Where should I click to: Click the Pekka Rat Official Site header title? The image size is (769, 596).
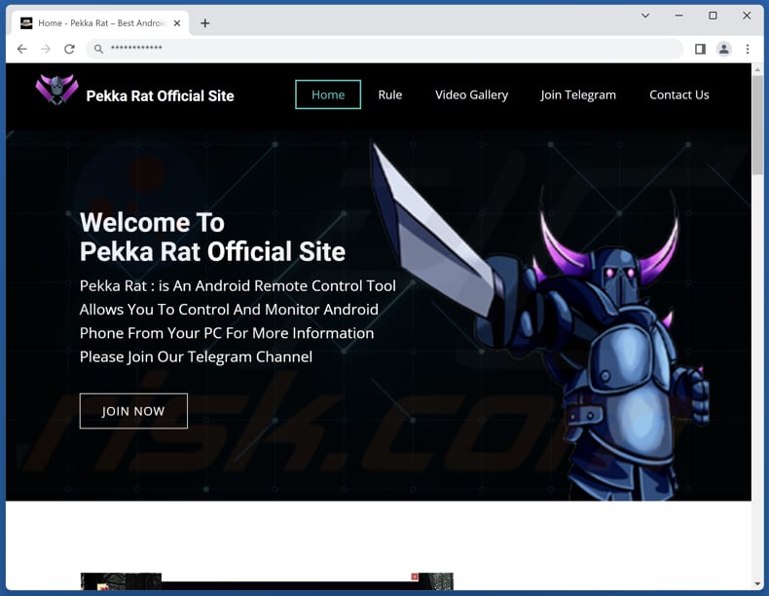[x=160, y=95]
